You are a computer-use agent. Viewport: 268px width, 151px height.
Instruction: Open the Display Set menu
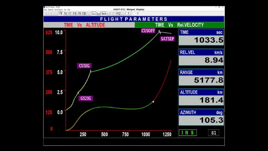51,10
